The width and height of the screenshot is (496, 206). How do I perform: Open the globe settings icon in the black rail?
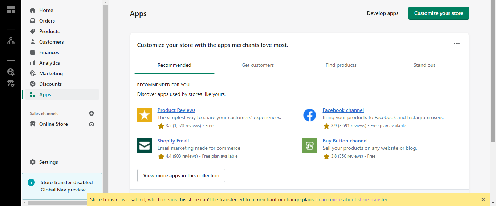pos(11,72)
